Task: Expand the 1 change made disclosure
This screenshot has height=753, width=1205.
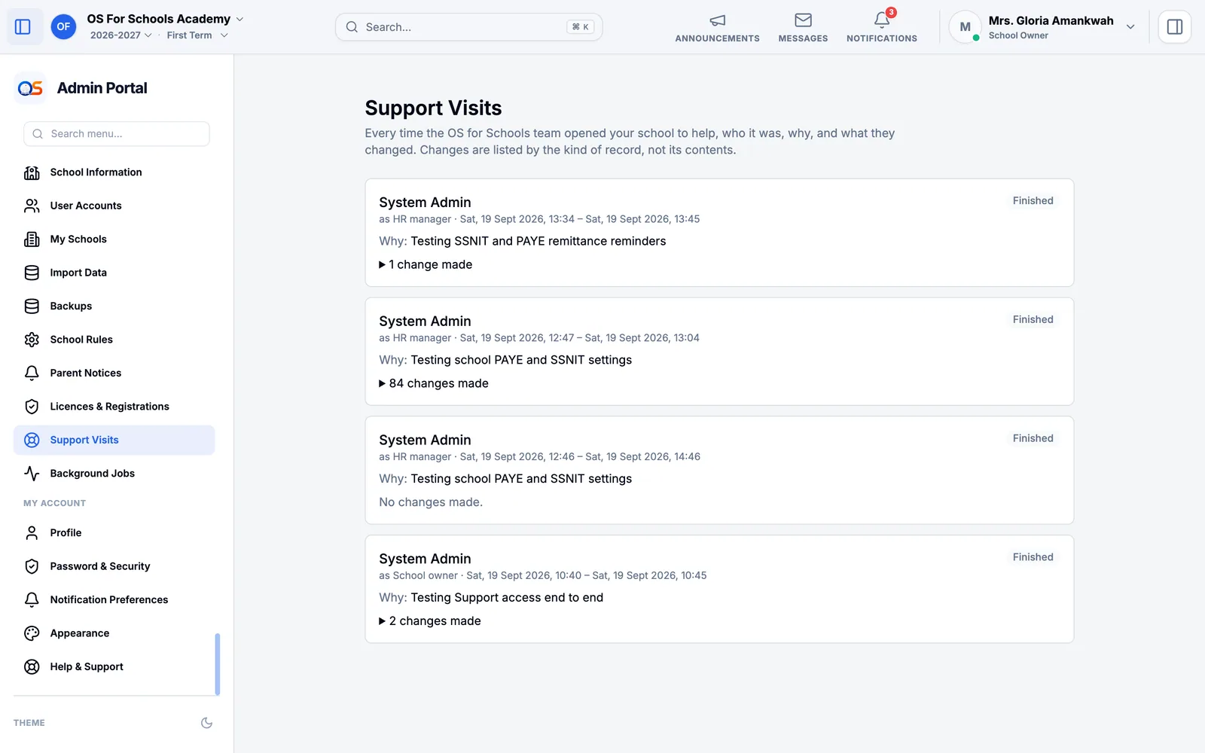Action: (x=426, y=264)
